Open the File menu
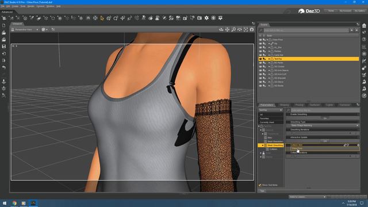Image resolution: width=368 pixels, height=207 pixels. click(2, 6)
